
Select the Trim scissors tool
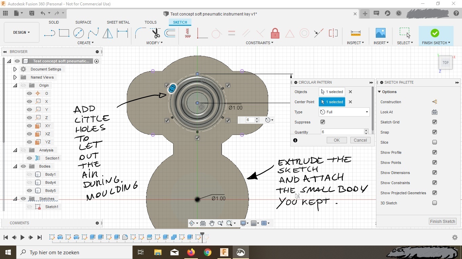(156, 33)
